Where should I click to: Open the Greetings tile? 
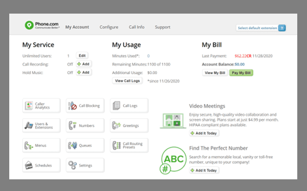[x=129, y=125]
